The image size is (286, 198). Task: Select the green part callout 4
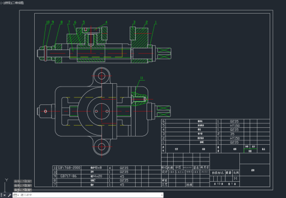click(x=106, y=22)
